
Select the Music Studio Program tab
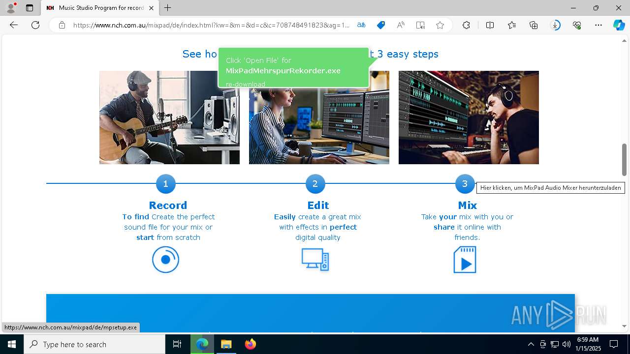(x=100, y=8)
